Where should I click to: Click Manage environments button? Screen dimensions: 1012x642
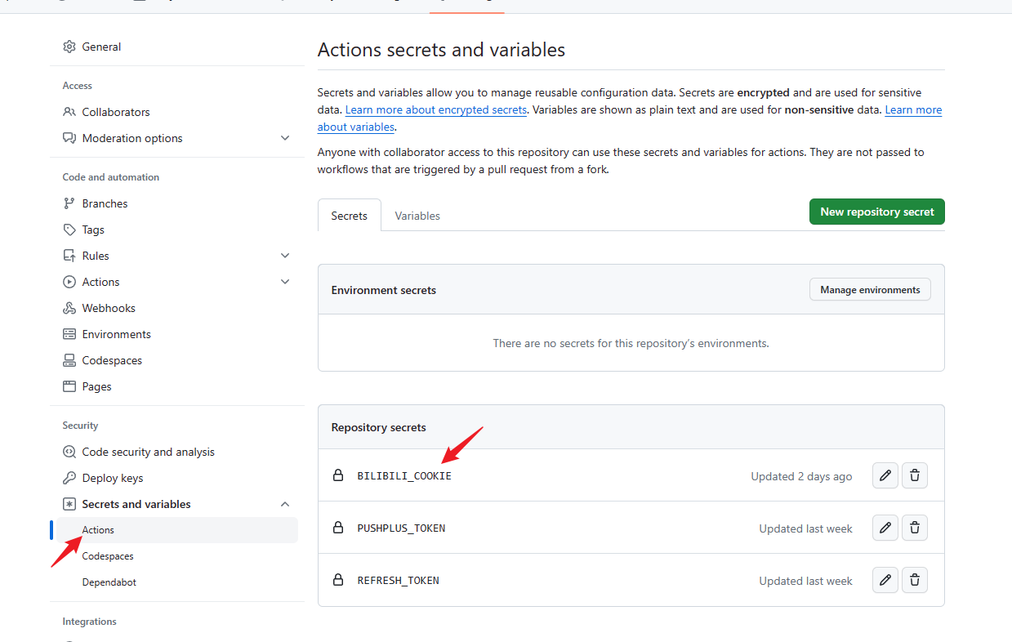869,290
